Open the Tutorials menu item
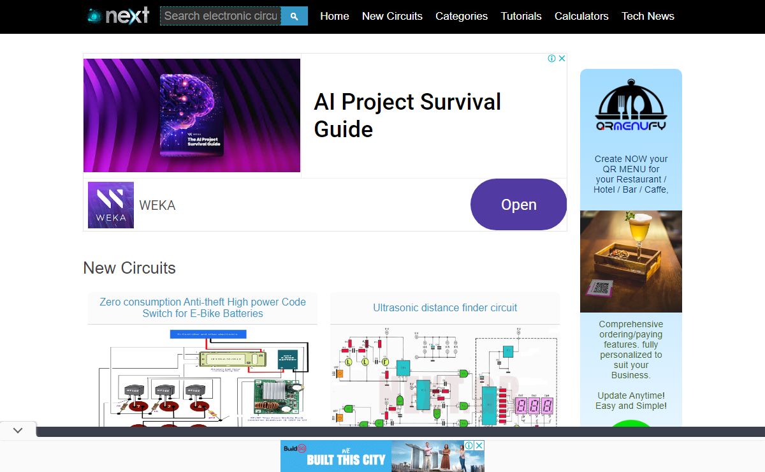Image resolution: width=765 pixels, height=472 pixels. coord(521,16)
